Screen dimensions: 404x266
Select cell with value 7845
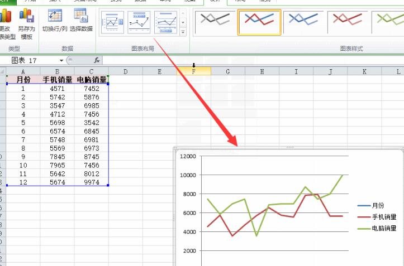[57, 157]
